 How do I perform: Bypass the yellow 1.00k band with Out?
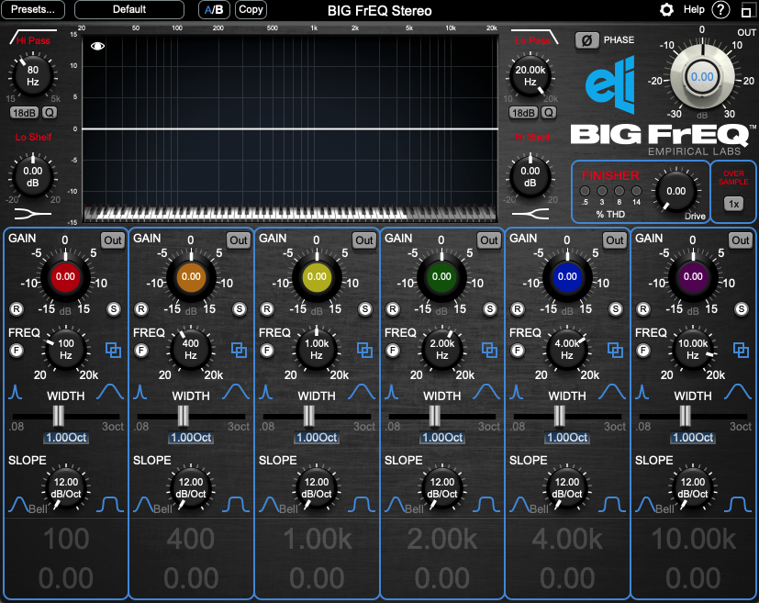364,240
